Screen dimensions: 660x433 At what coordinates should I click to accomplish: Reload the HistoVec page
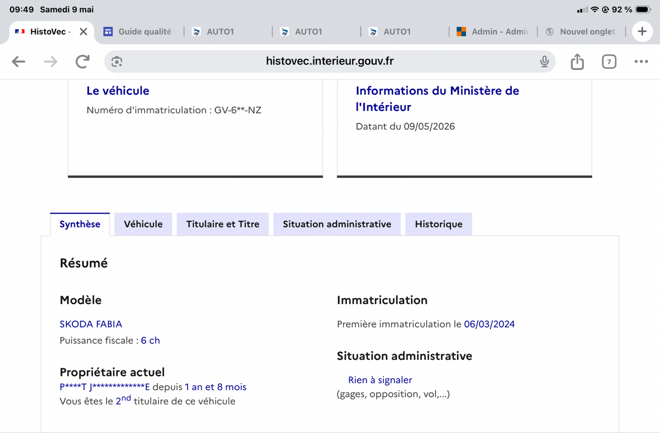(x=82, y=62)
